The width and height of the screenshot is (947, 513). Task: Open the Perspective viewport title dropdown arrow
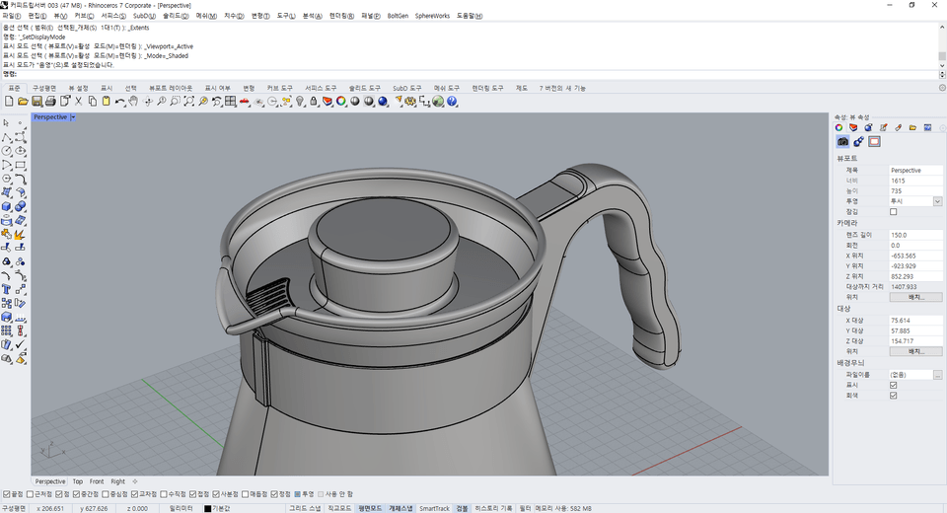pyautogui.click(x=73, y=117)
